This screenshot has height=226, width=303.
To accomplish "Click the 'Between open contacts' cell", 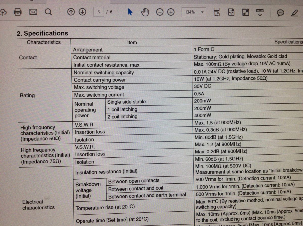I will point(134,181).
